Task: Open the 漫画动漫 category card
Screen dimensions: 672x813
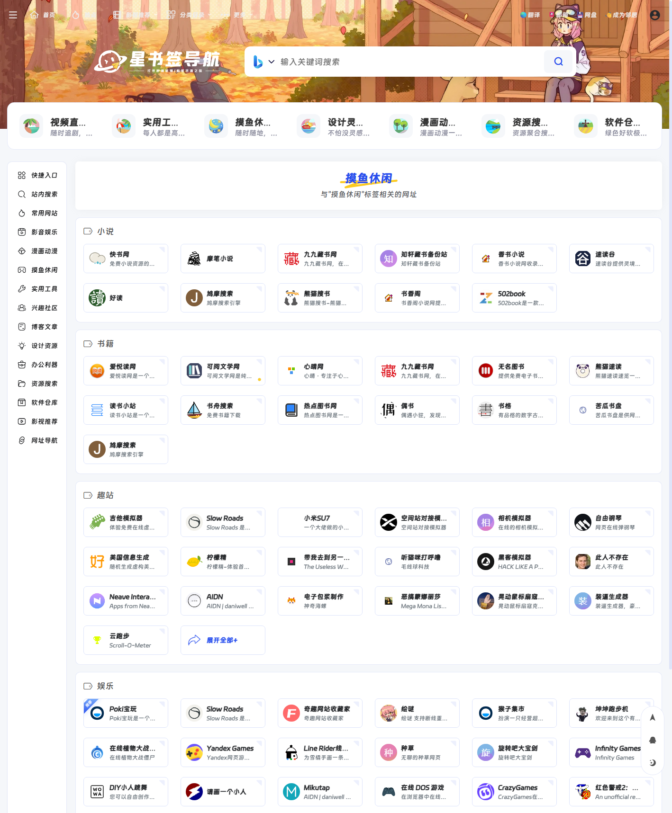Action: coord(426,126)
